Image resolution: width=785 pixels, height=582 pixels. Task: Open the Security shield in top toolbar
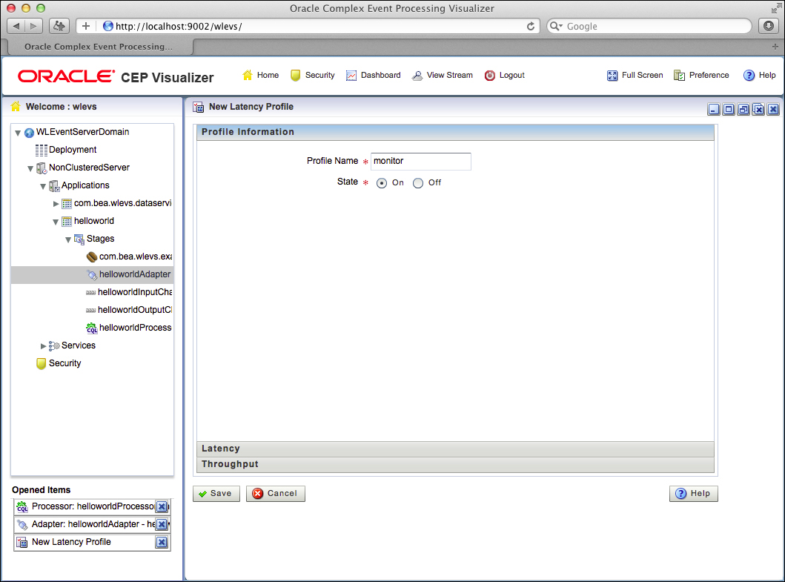pyautogui.click(x=296, y=76)
